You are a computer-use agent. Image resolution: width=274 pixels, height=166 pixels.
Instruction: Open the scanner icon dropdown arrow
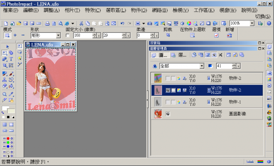point(143,23)
